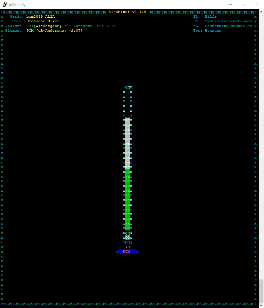Screen dimensions: 264x308
Task: Switch to F5 Alle view
Action: pos(106,26)
